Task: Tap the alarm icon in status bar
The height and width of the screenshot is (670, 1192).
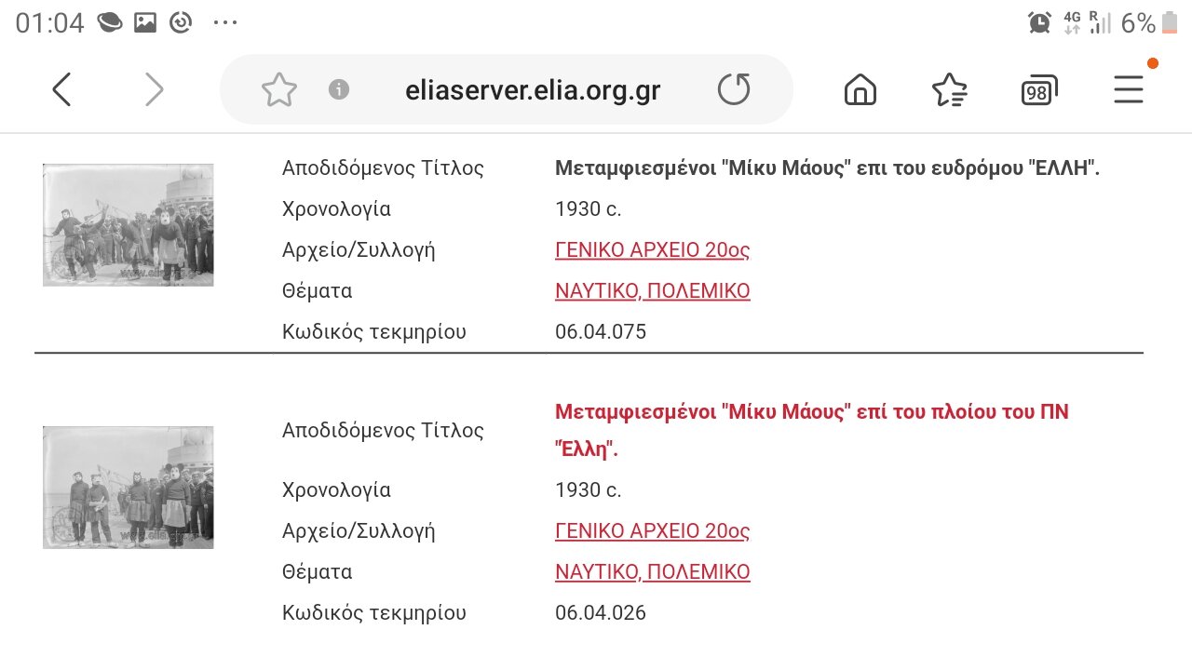Action: pos(1039,22)
